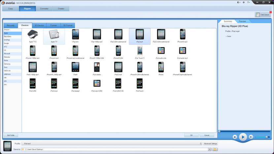Click the Profile field showing iPad.mp4
The width and height of the screenshot is (274, 154).
pos(112,143)
